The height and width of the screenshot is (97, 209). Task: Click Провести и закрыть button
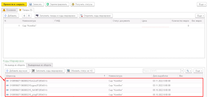coord(14,4)
